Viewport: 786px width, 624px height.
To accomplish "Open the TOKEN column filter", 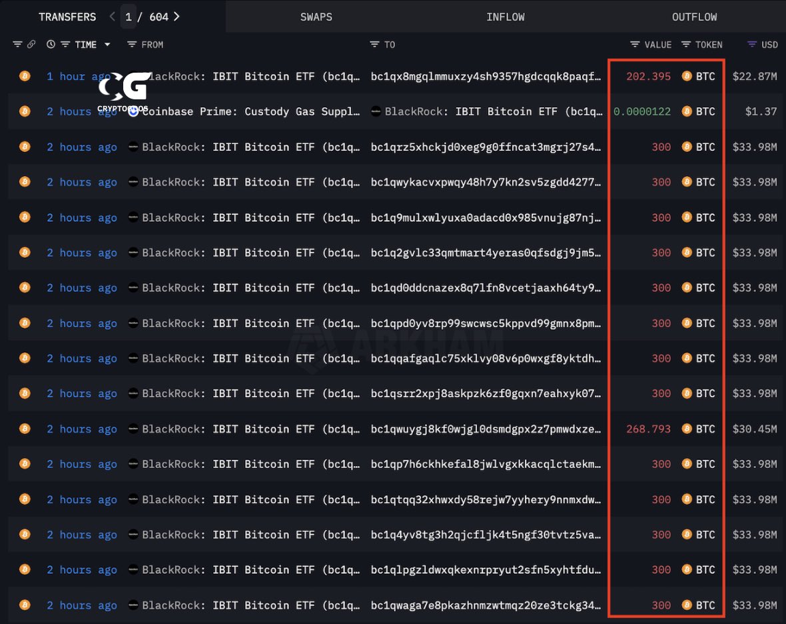I will tap(686, 44).
